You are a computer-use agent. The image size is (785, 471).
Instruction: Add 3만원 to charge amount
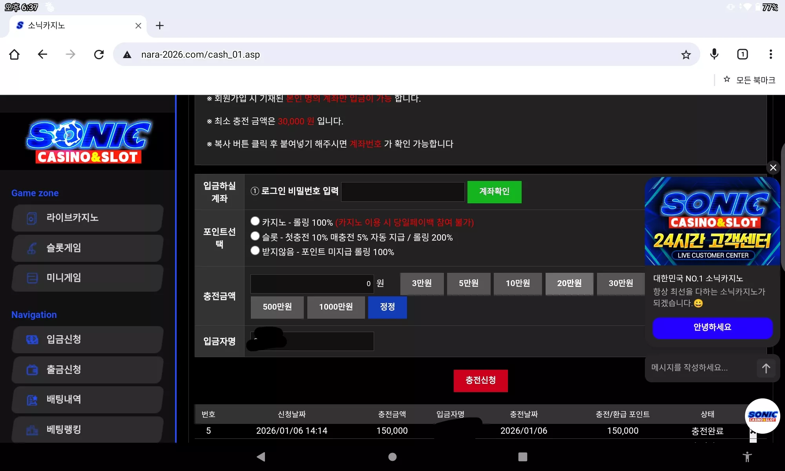point(422,283)
